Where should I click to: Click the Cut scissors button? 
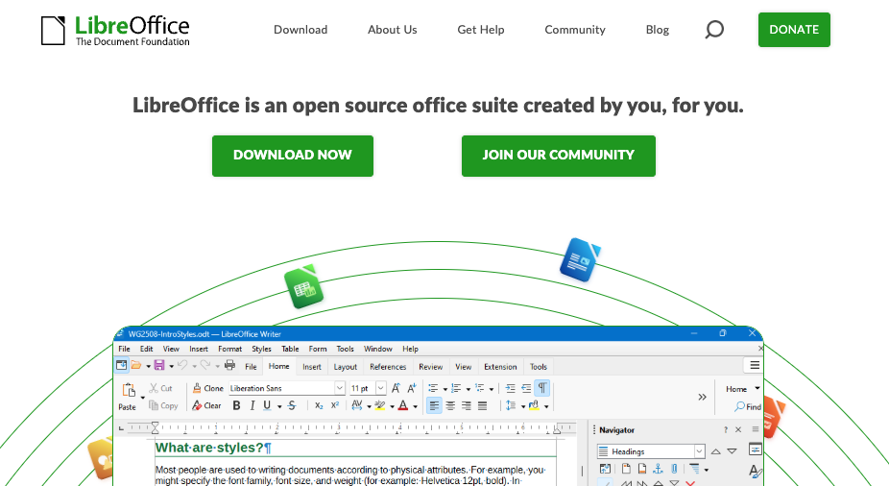tap(160, 388)
